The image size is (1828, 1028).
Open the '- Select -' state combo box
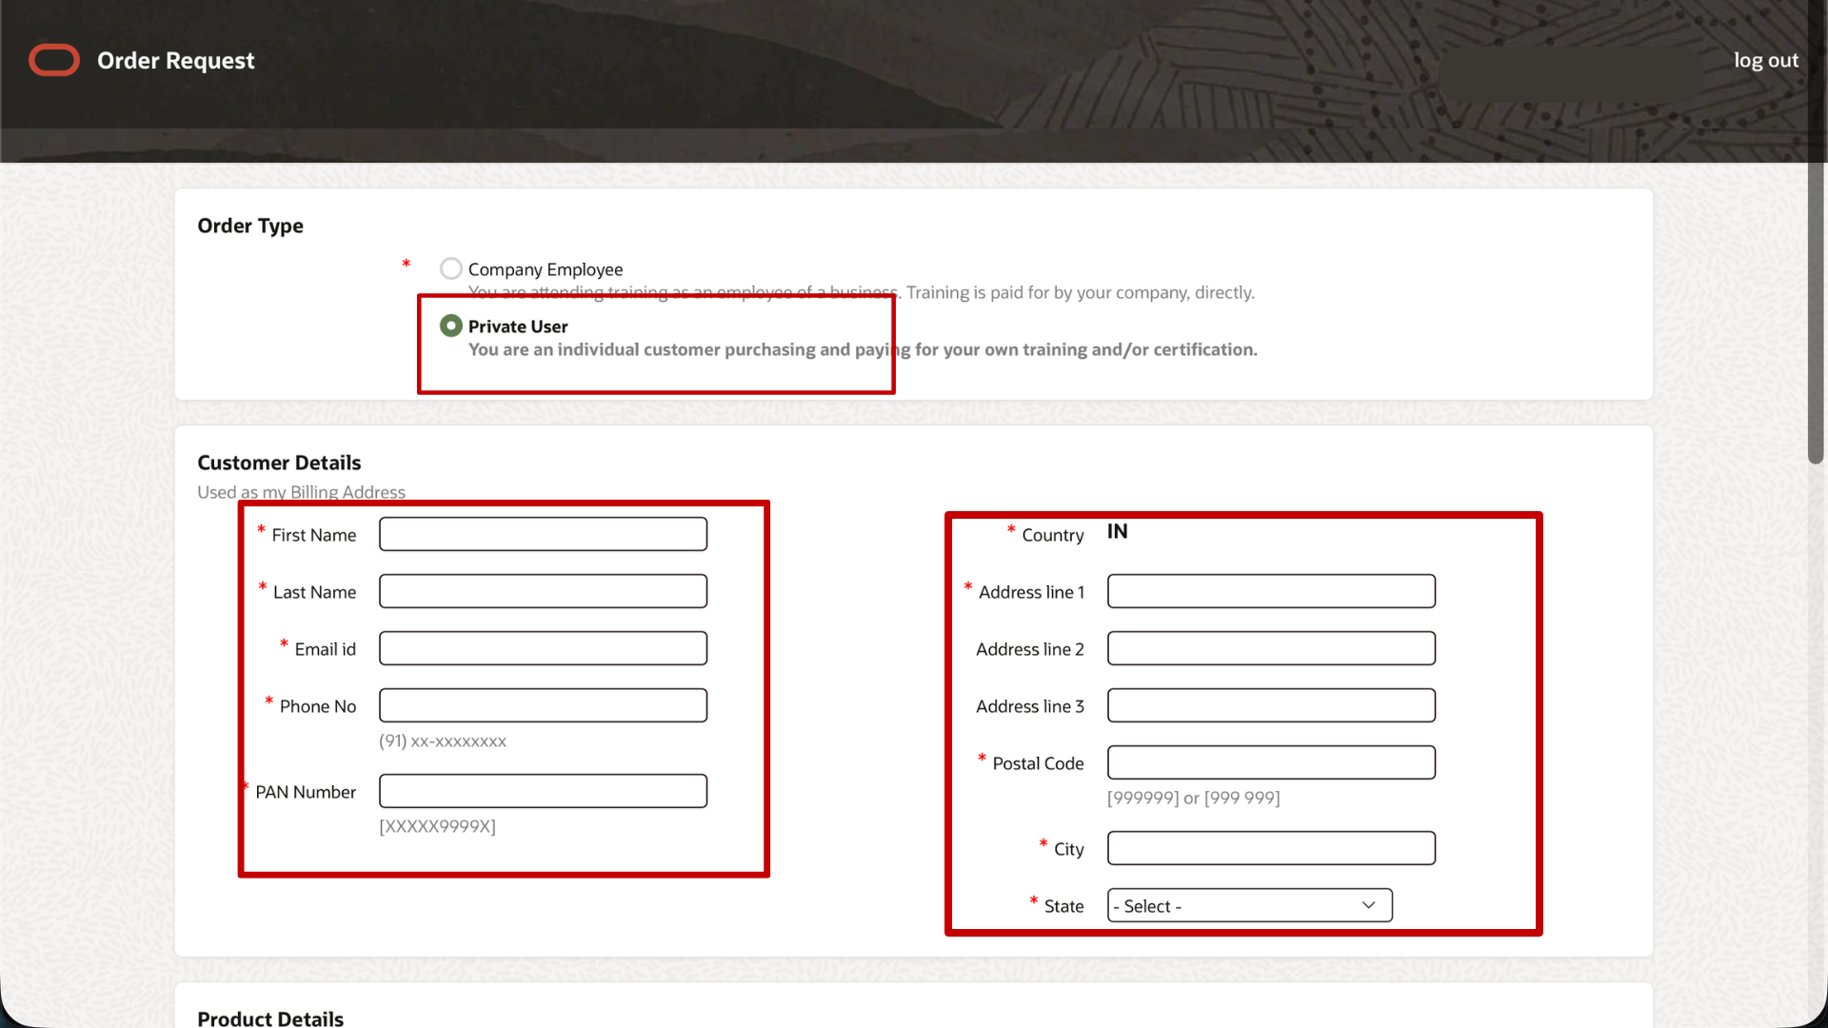pos(1248,905)
